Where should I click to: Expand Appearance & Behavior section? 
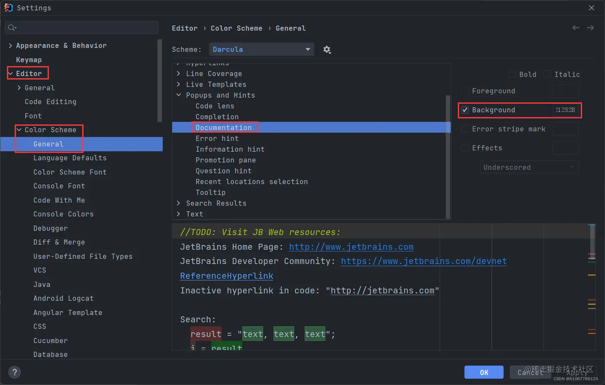coord(10,45)
